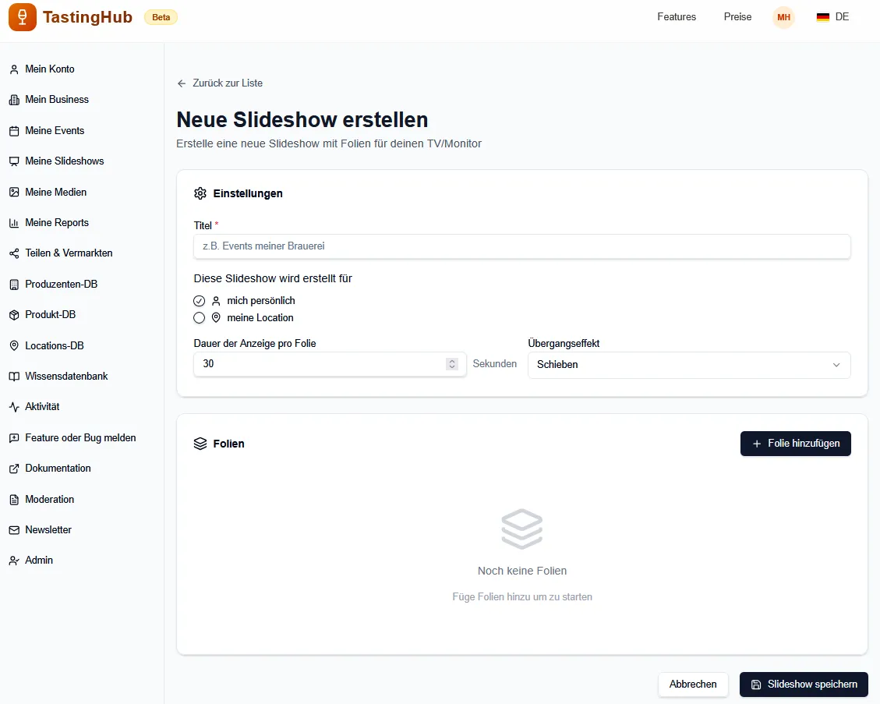Click the Slideshow speichern button
880x704 pixels.
pyautogui.click(x=803, y=685)
